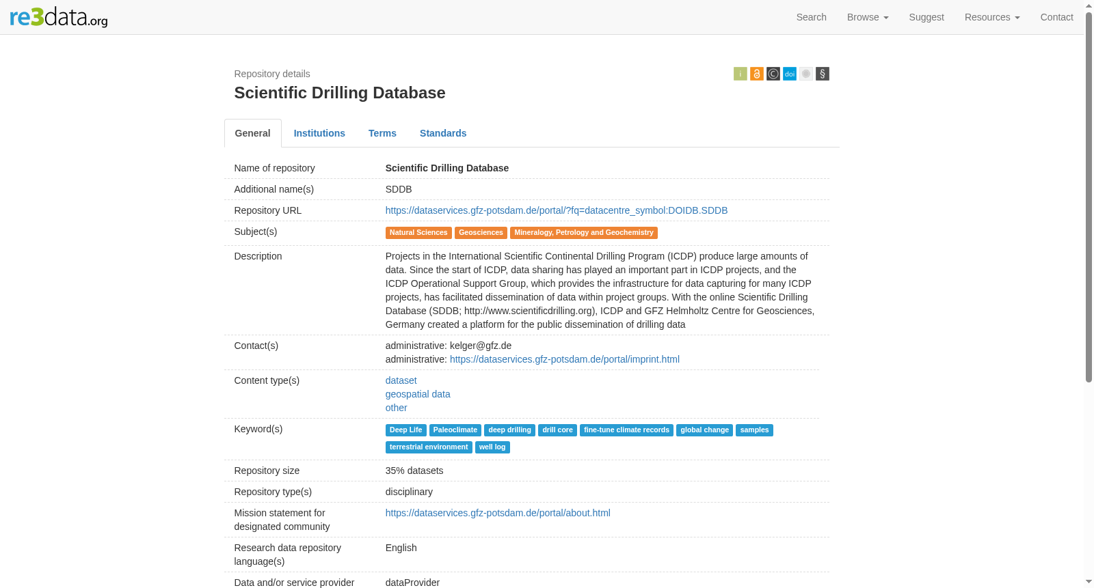The width and height of the screenshot is (1094, 588).
Task: Click the deep drilling keyword tag
Action: (509, 430)
